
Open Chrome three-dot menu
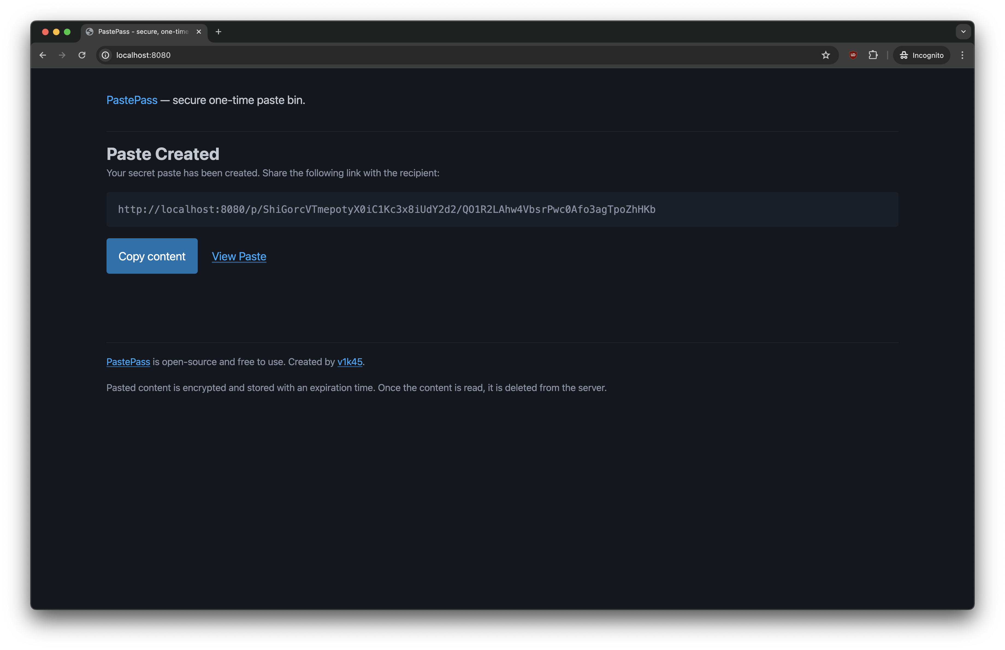[962, 55]
